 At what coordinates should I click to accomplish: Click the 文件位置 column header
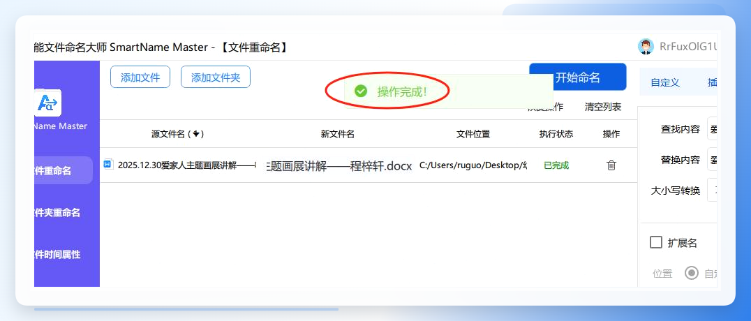coord(473,134)
